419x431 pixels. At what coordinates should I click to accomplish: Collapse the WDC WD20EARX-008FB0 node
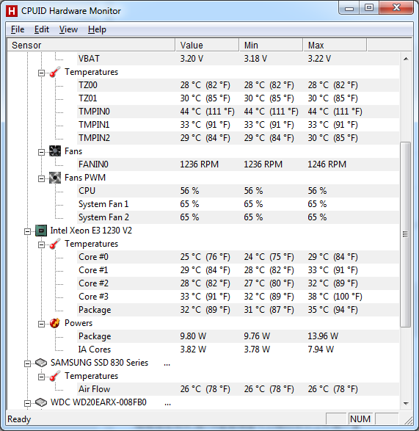click(x=27, y=404)
